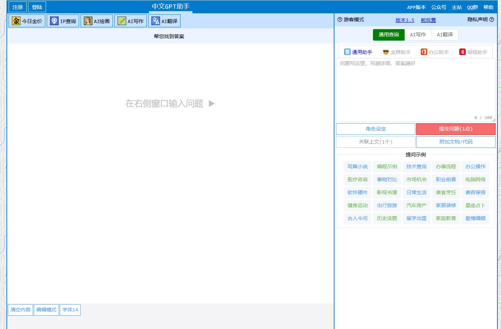Image resolution: width=501 pixels, height=329 pixels.
Task: Toggle 关联上文(1个) context option
Action: click(375, 142)
